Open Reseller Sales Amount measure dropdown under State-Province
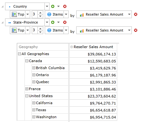This screenshot has width=142, height=122. 104,30
